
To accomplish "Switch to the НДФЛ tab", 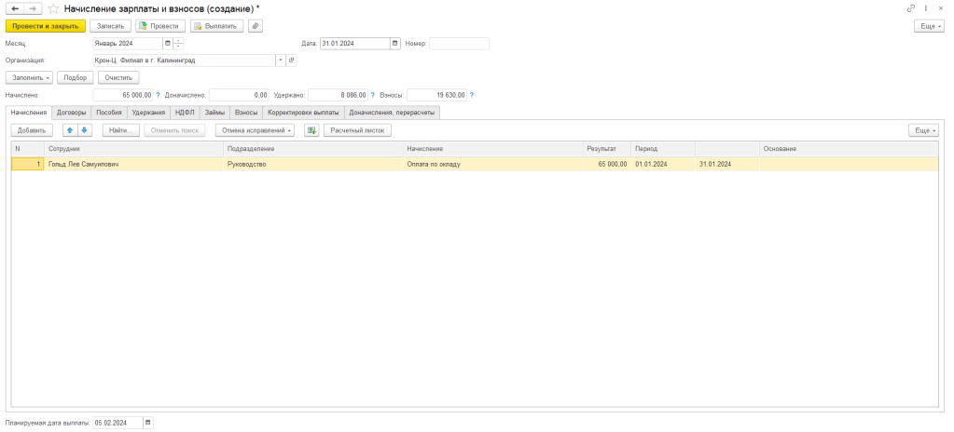I will pyautogui.click(x=185, y=112).
